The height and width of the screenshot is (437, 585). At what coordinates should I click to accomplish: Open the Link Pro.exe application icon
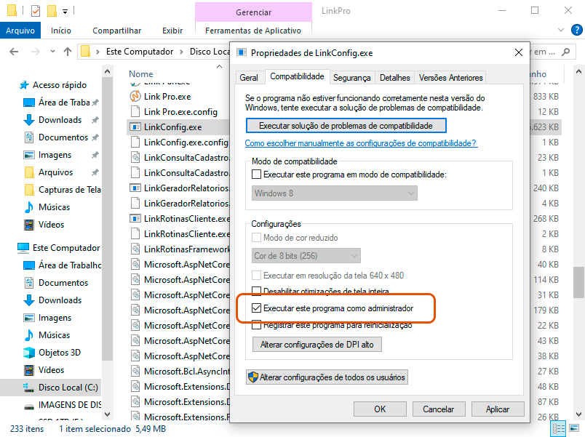[135, 96]
